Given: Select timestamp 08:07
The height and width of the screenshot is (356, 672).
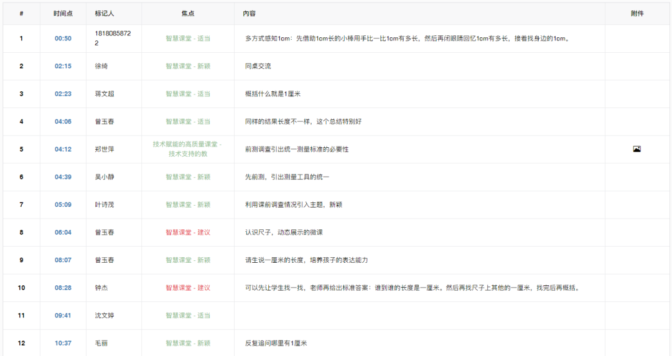Looking at the screenshot, I should pos(63,260).
